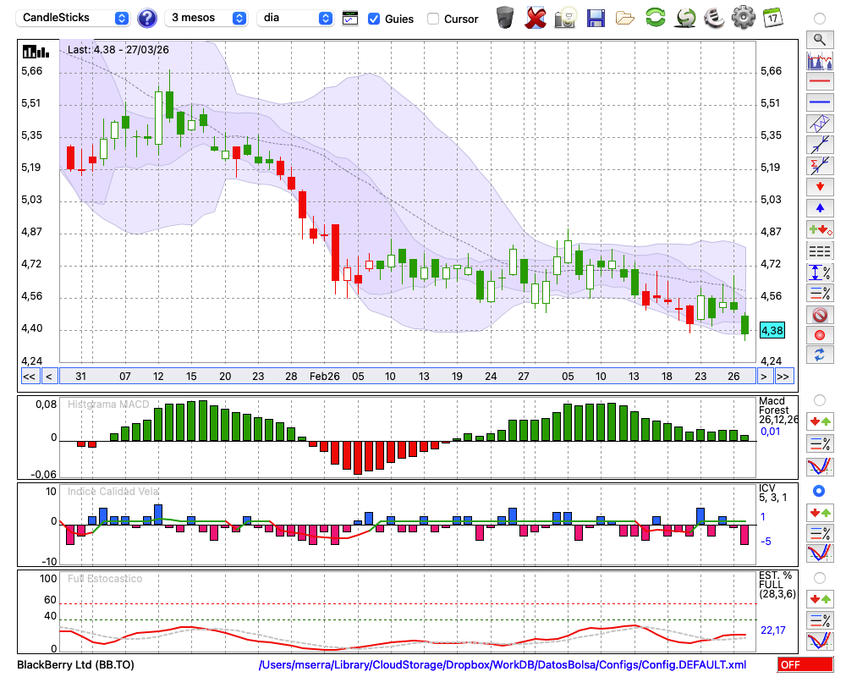
Task: Refresh data with the green circular arrows icon
Action: (656, 17)
